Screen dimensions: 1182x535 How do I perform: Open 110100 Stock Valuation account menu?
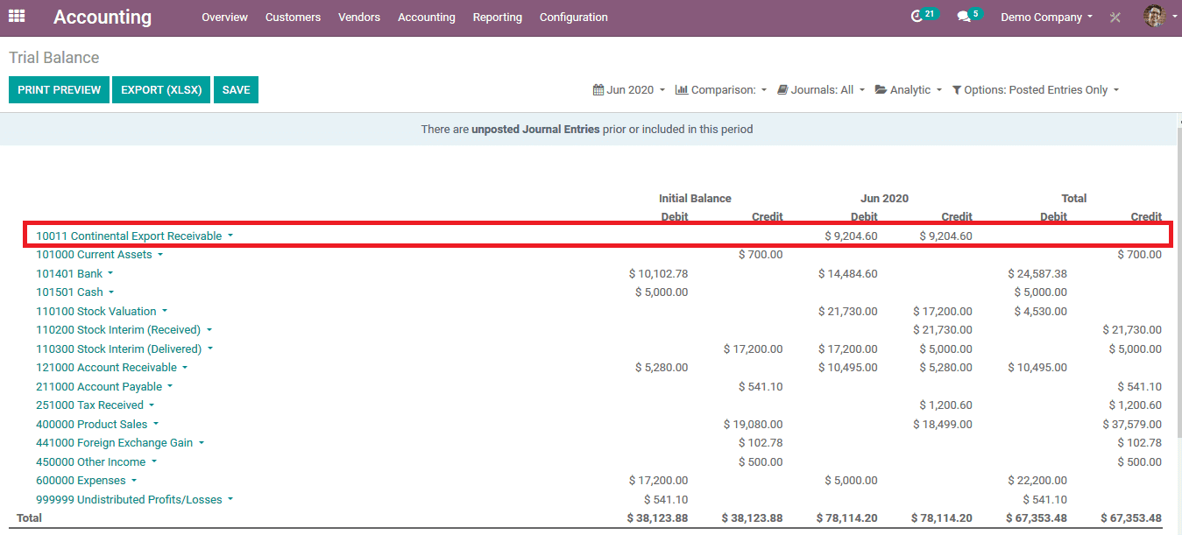pyautogui.click(x=102, y=312)
